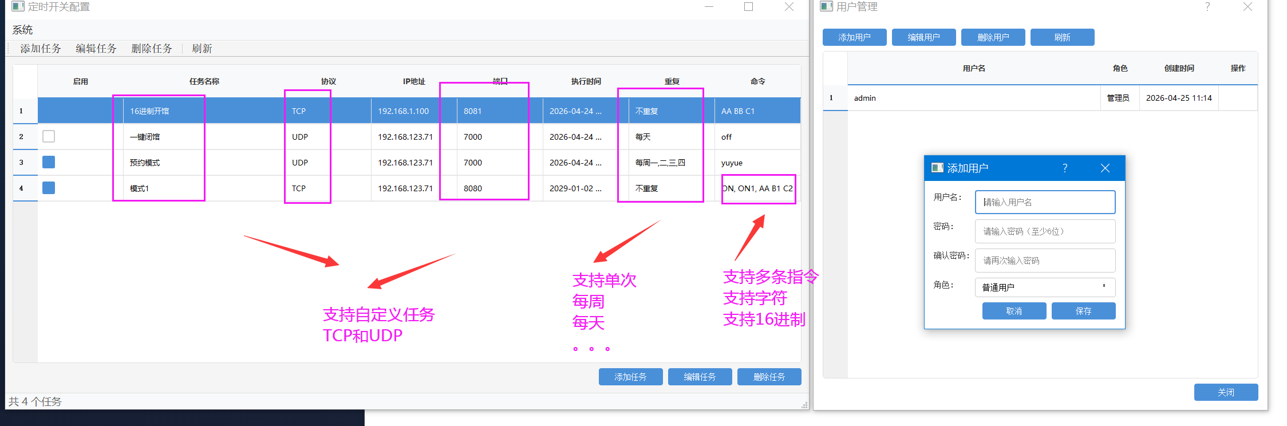The width and height of the screenshot is (1287, 426).
Task: Maximize the 定时开关配置 window
Action: tap(748, 7)
